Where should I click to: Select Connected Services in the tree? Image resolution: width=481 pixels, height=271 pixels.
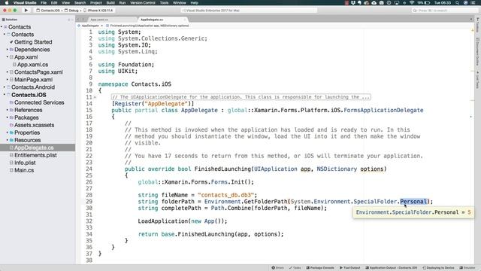click(x=39, y=102)
